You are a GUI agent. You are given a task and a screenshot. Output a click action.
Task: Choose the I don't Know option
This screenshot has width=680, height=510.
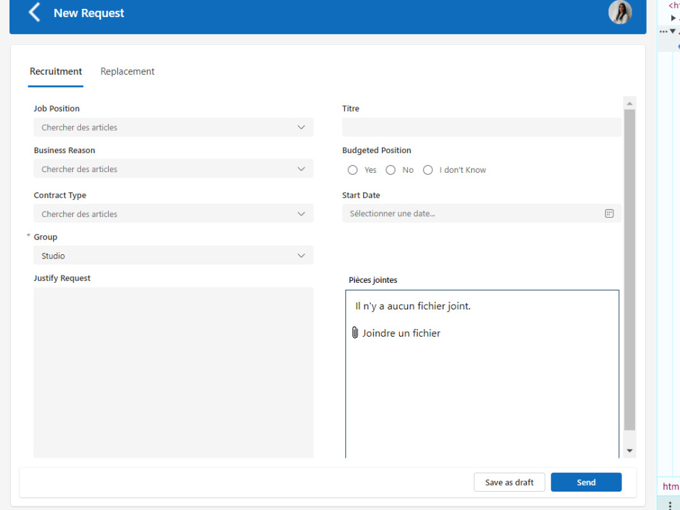428,169
